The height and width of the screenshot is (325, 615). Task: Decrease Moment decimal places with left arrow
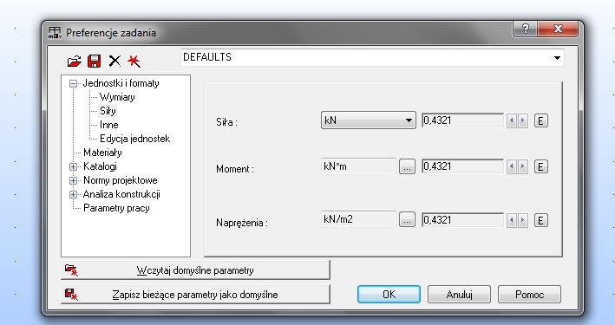pyautogui.click(x=511, y=167)
